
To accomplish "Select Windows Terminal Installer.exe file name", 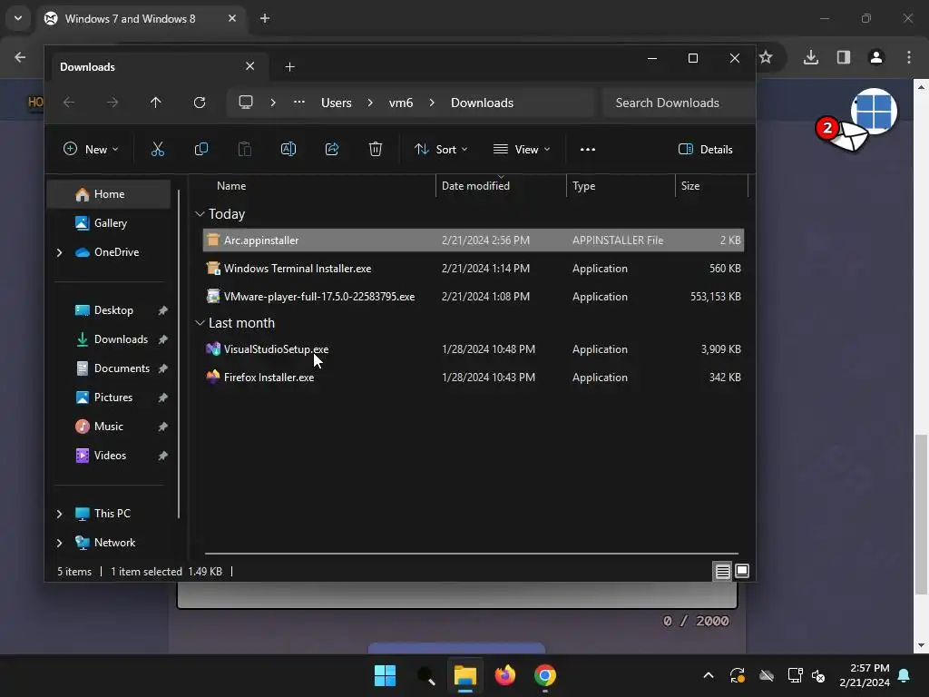I will (x=298, y=269).
